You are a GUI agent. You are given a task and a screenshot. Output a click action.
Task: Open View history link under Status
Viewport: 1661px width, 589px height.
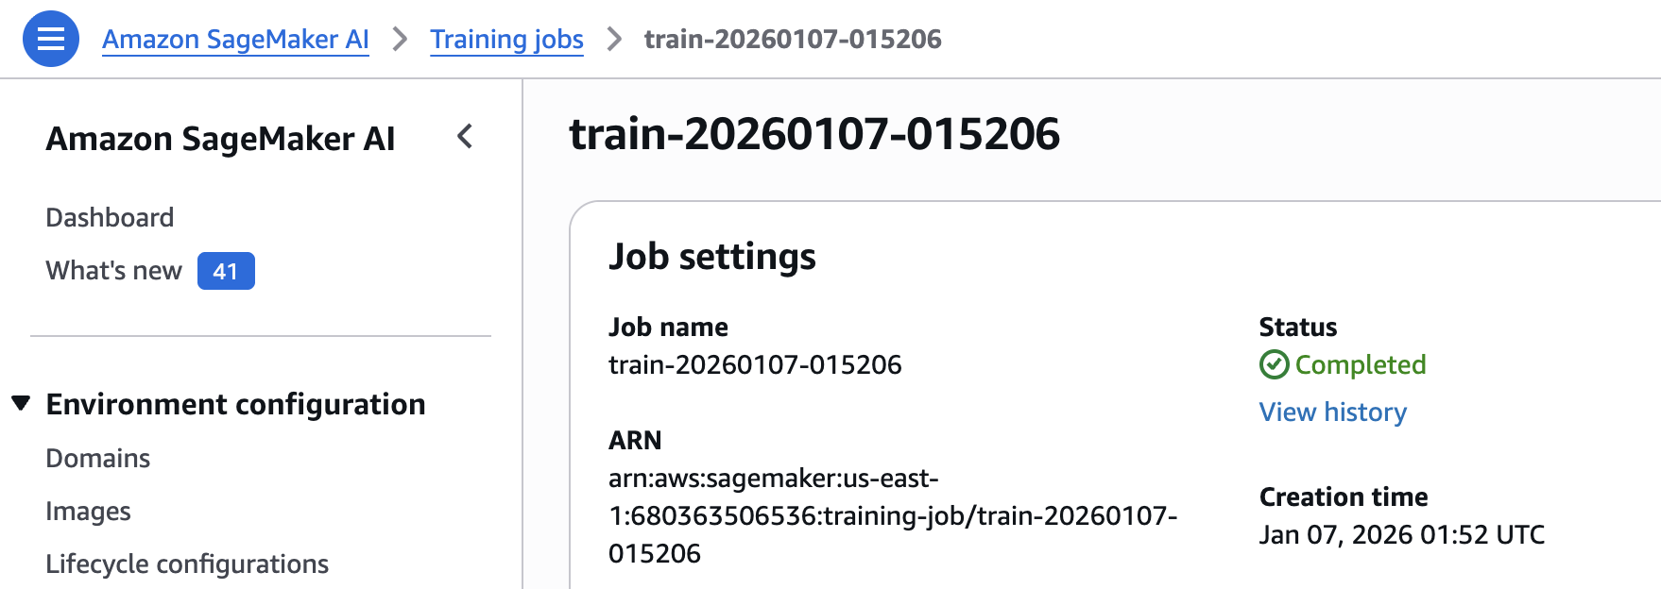[x=1332, y=412]
